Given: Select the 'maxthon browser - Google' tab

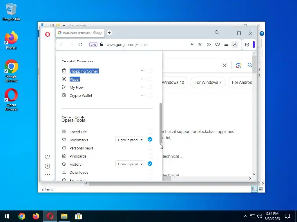Looking at the screenshot, I should 80,33.
